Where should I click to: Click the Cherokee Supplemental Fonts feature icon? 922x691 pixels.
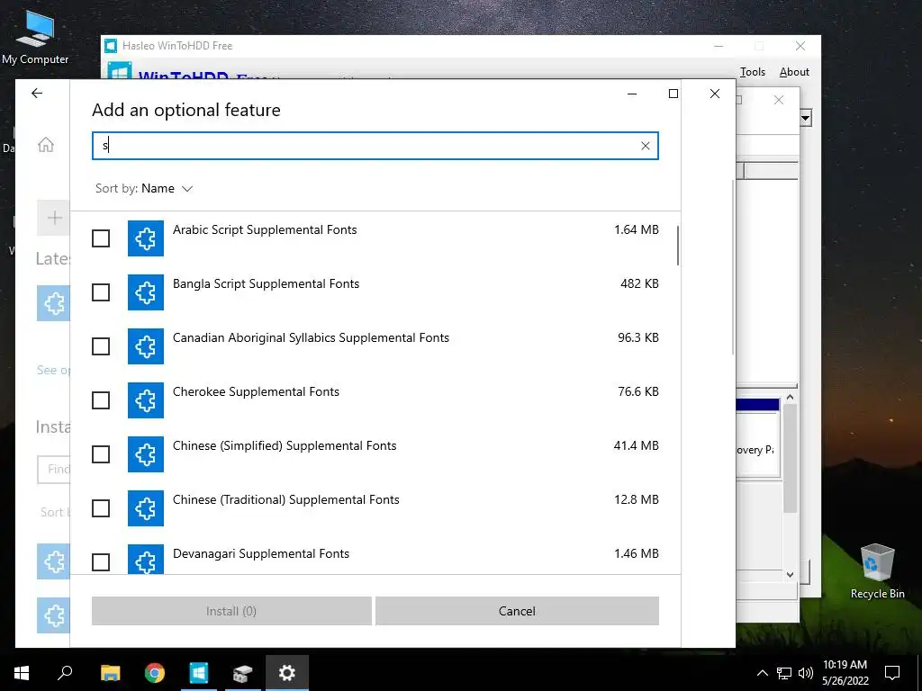tap(146, 400)
